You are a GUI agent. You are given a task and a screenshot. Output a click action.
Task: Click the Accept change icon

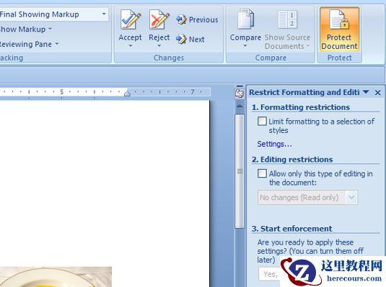(x=131, y=19)
